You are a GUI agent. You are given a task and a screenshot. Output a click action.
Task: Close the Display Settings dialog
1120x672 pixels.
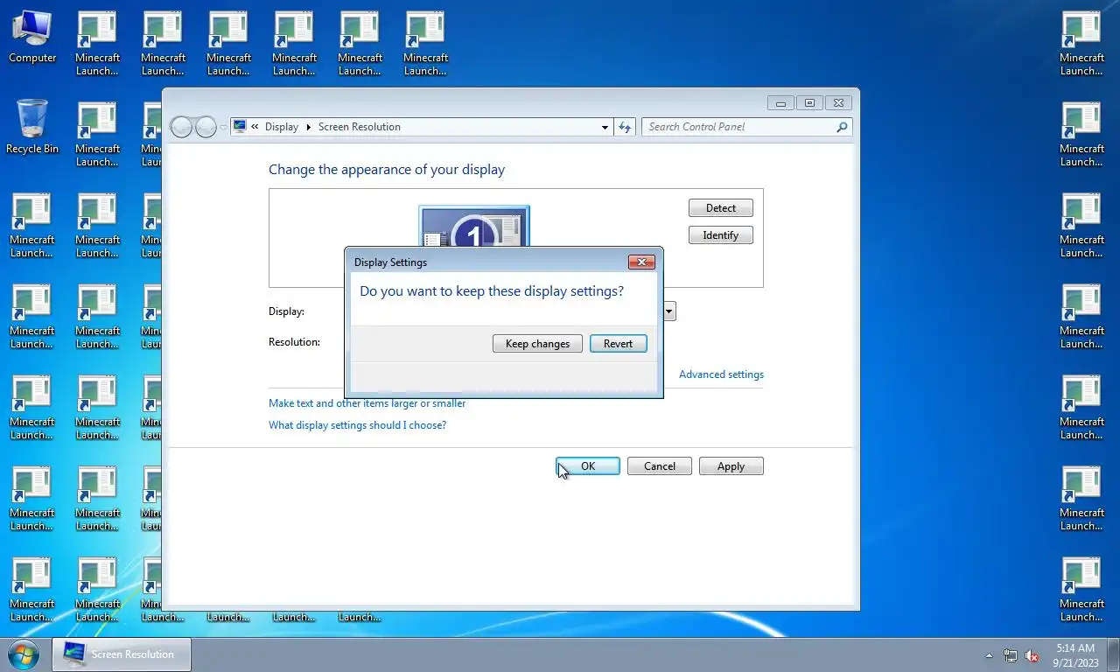point(641,262)
